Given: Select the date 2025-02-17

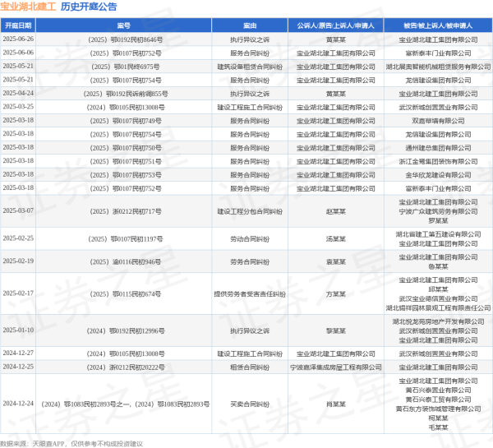Looking at the screenshot, I should point(18,293).
